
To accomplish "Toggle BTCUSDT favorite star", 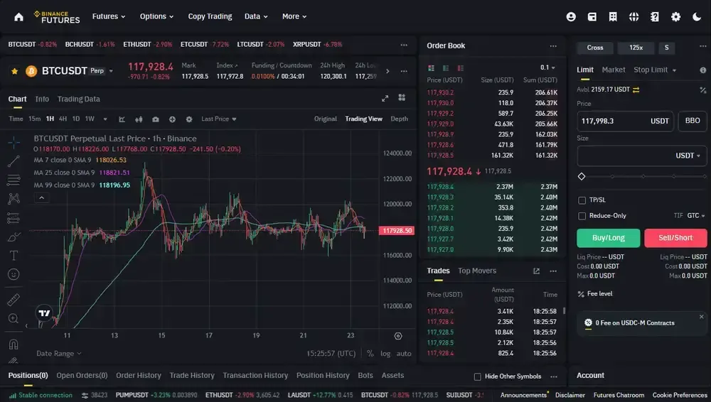I will (14, 71).
